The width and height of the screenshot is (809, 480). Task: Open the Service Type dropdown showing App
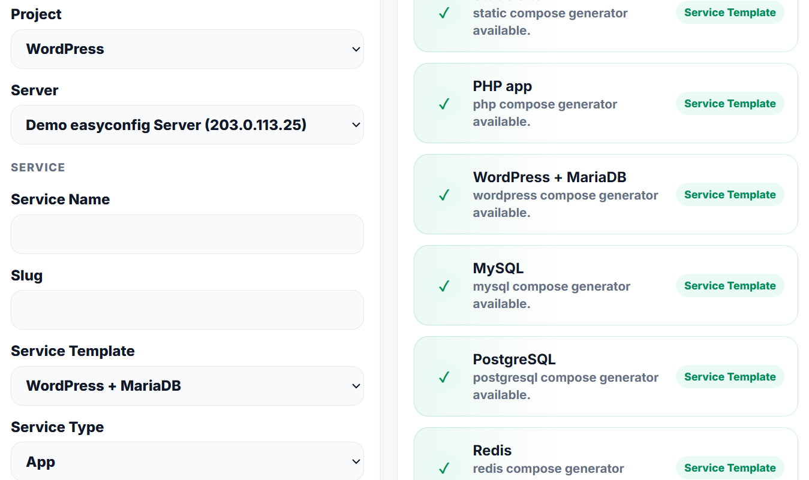click(x=187, y=461)
